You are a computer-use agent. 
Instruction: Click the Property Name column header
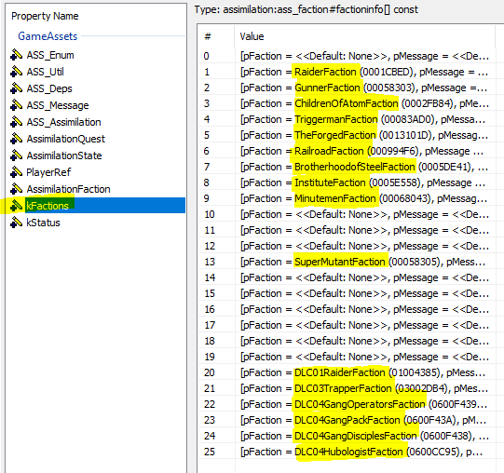45,16
